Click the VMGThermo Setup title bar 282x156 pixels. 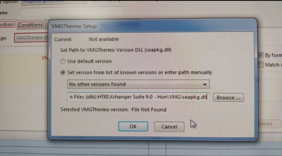pos(152,26)
